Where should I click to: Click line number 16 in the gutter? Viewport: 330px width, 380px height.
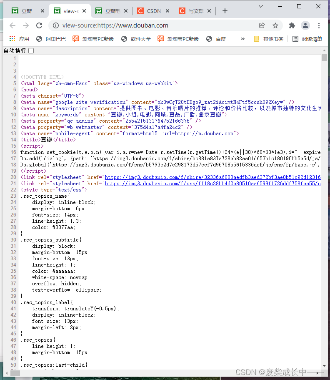click(x=13, y=152)
